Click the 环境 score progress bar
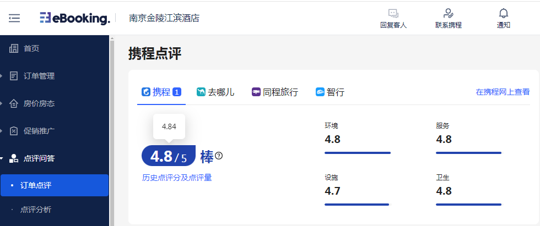 [358, 152]
